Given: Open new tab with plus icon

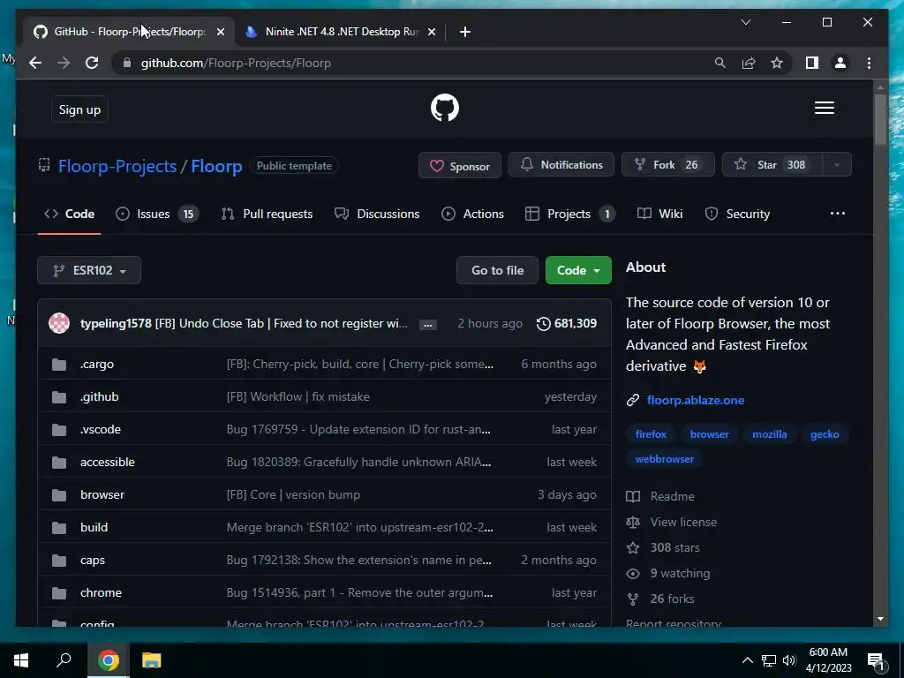Looking at the screenshot, I should [464, 32].
